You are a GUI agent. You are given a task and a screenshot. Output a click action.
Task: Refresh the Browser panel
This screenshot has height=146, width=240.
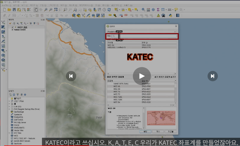click(x=14, y=95)
